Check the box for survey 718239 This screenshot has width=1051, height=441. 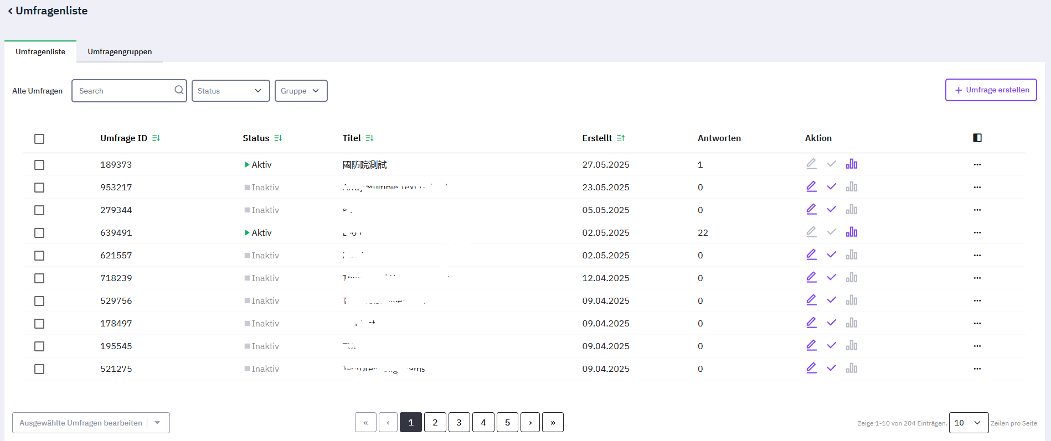coord(39,278)
